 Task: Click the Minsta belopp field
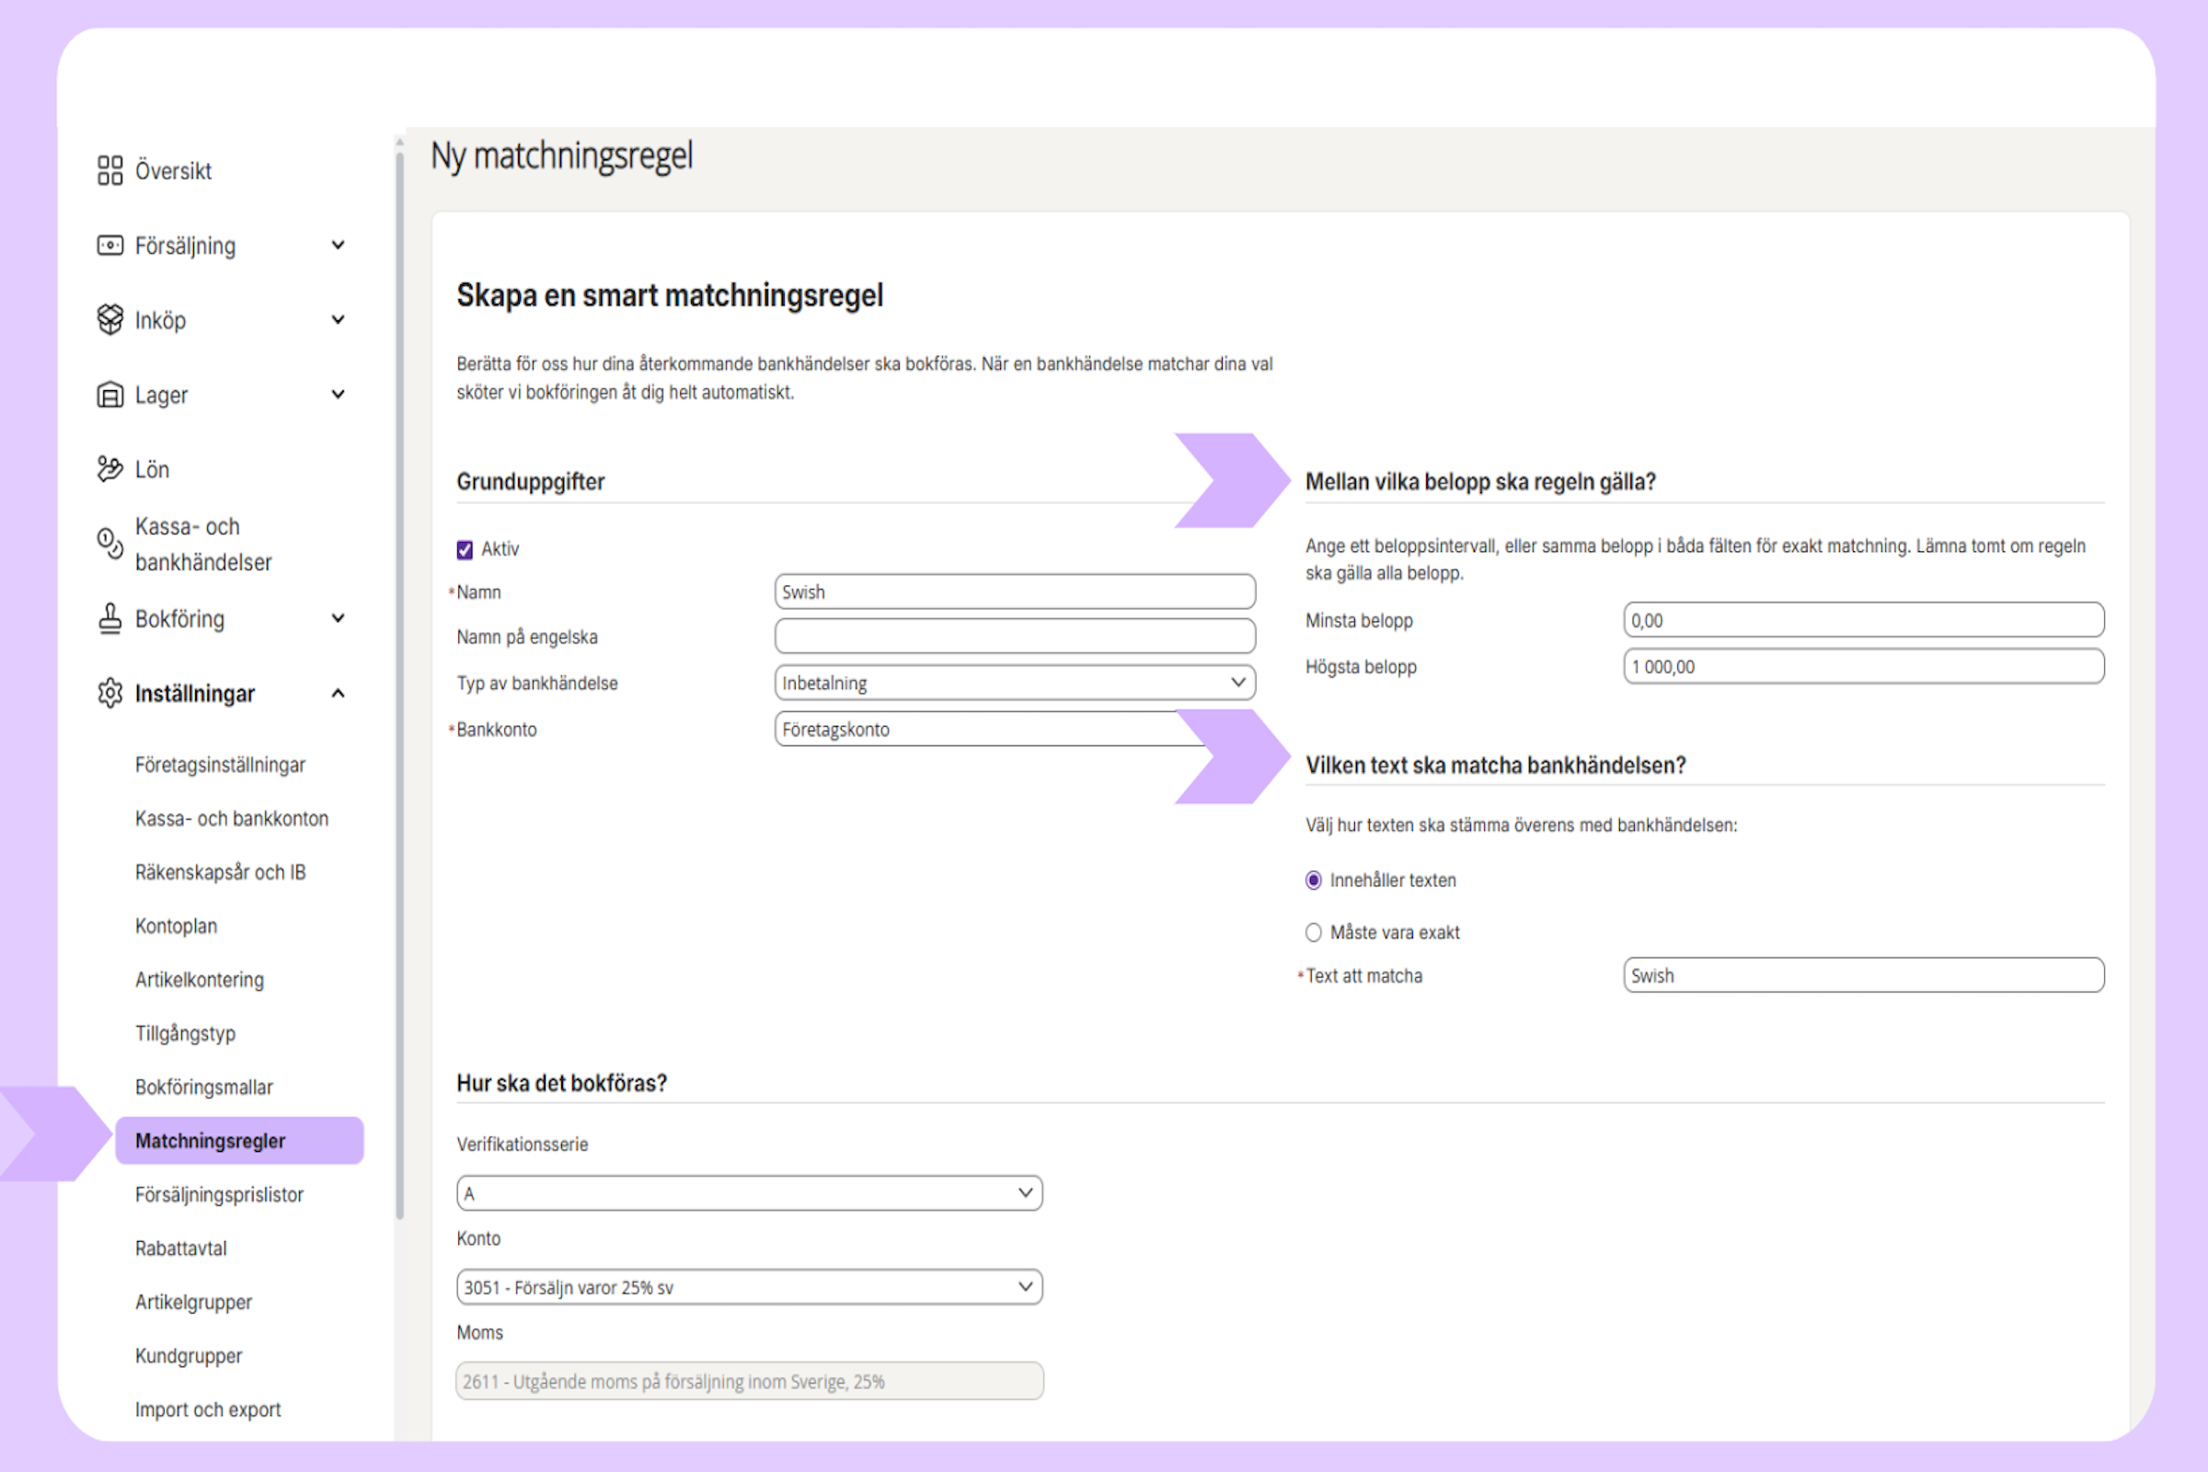[x=1864, y=619]
